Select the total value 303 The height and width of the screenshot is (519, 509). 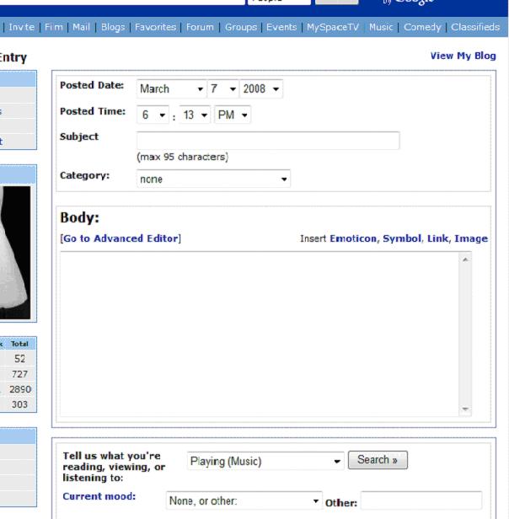pyautogui.click(x=19, y=404)
